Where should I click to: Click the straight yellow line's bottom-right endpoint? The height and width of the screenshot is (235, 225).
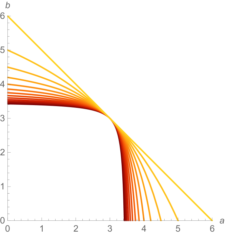point(212,220)
